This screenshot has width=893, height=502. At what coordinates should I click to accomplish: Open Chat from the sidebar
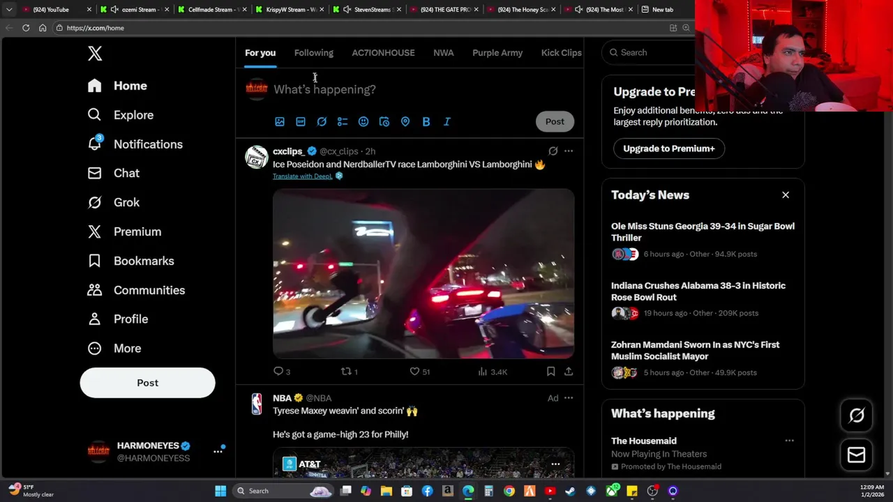[114, 173]
